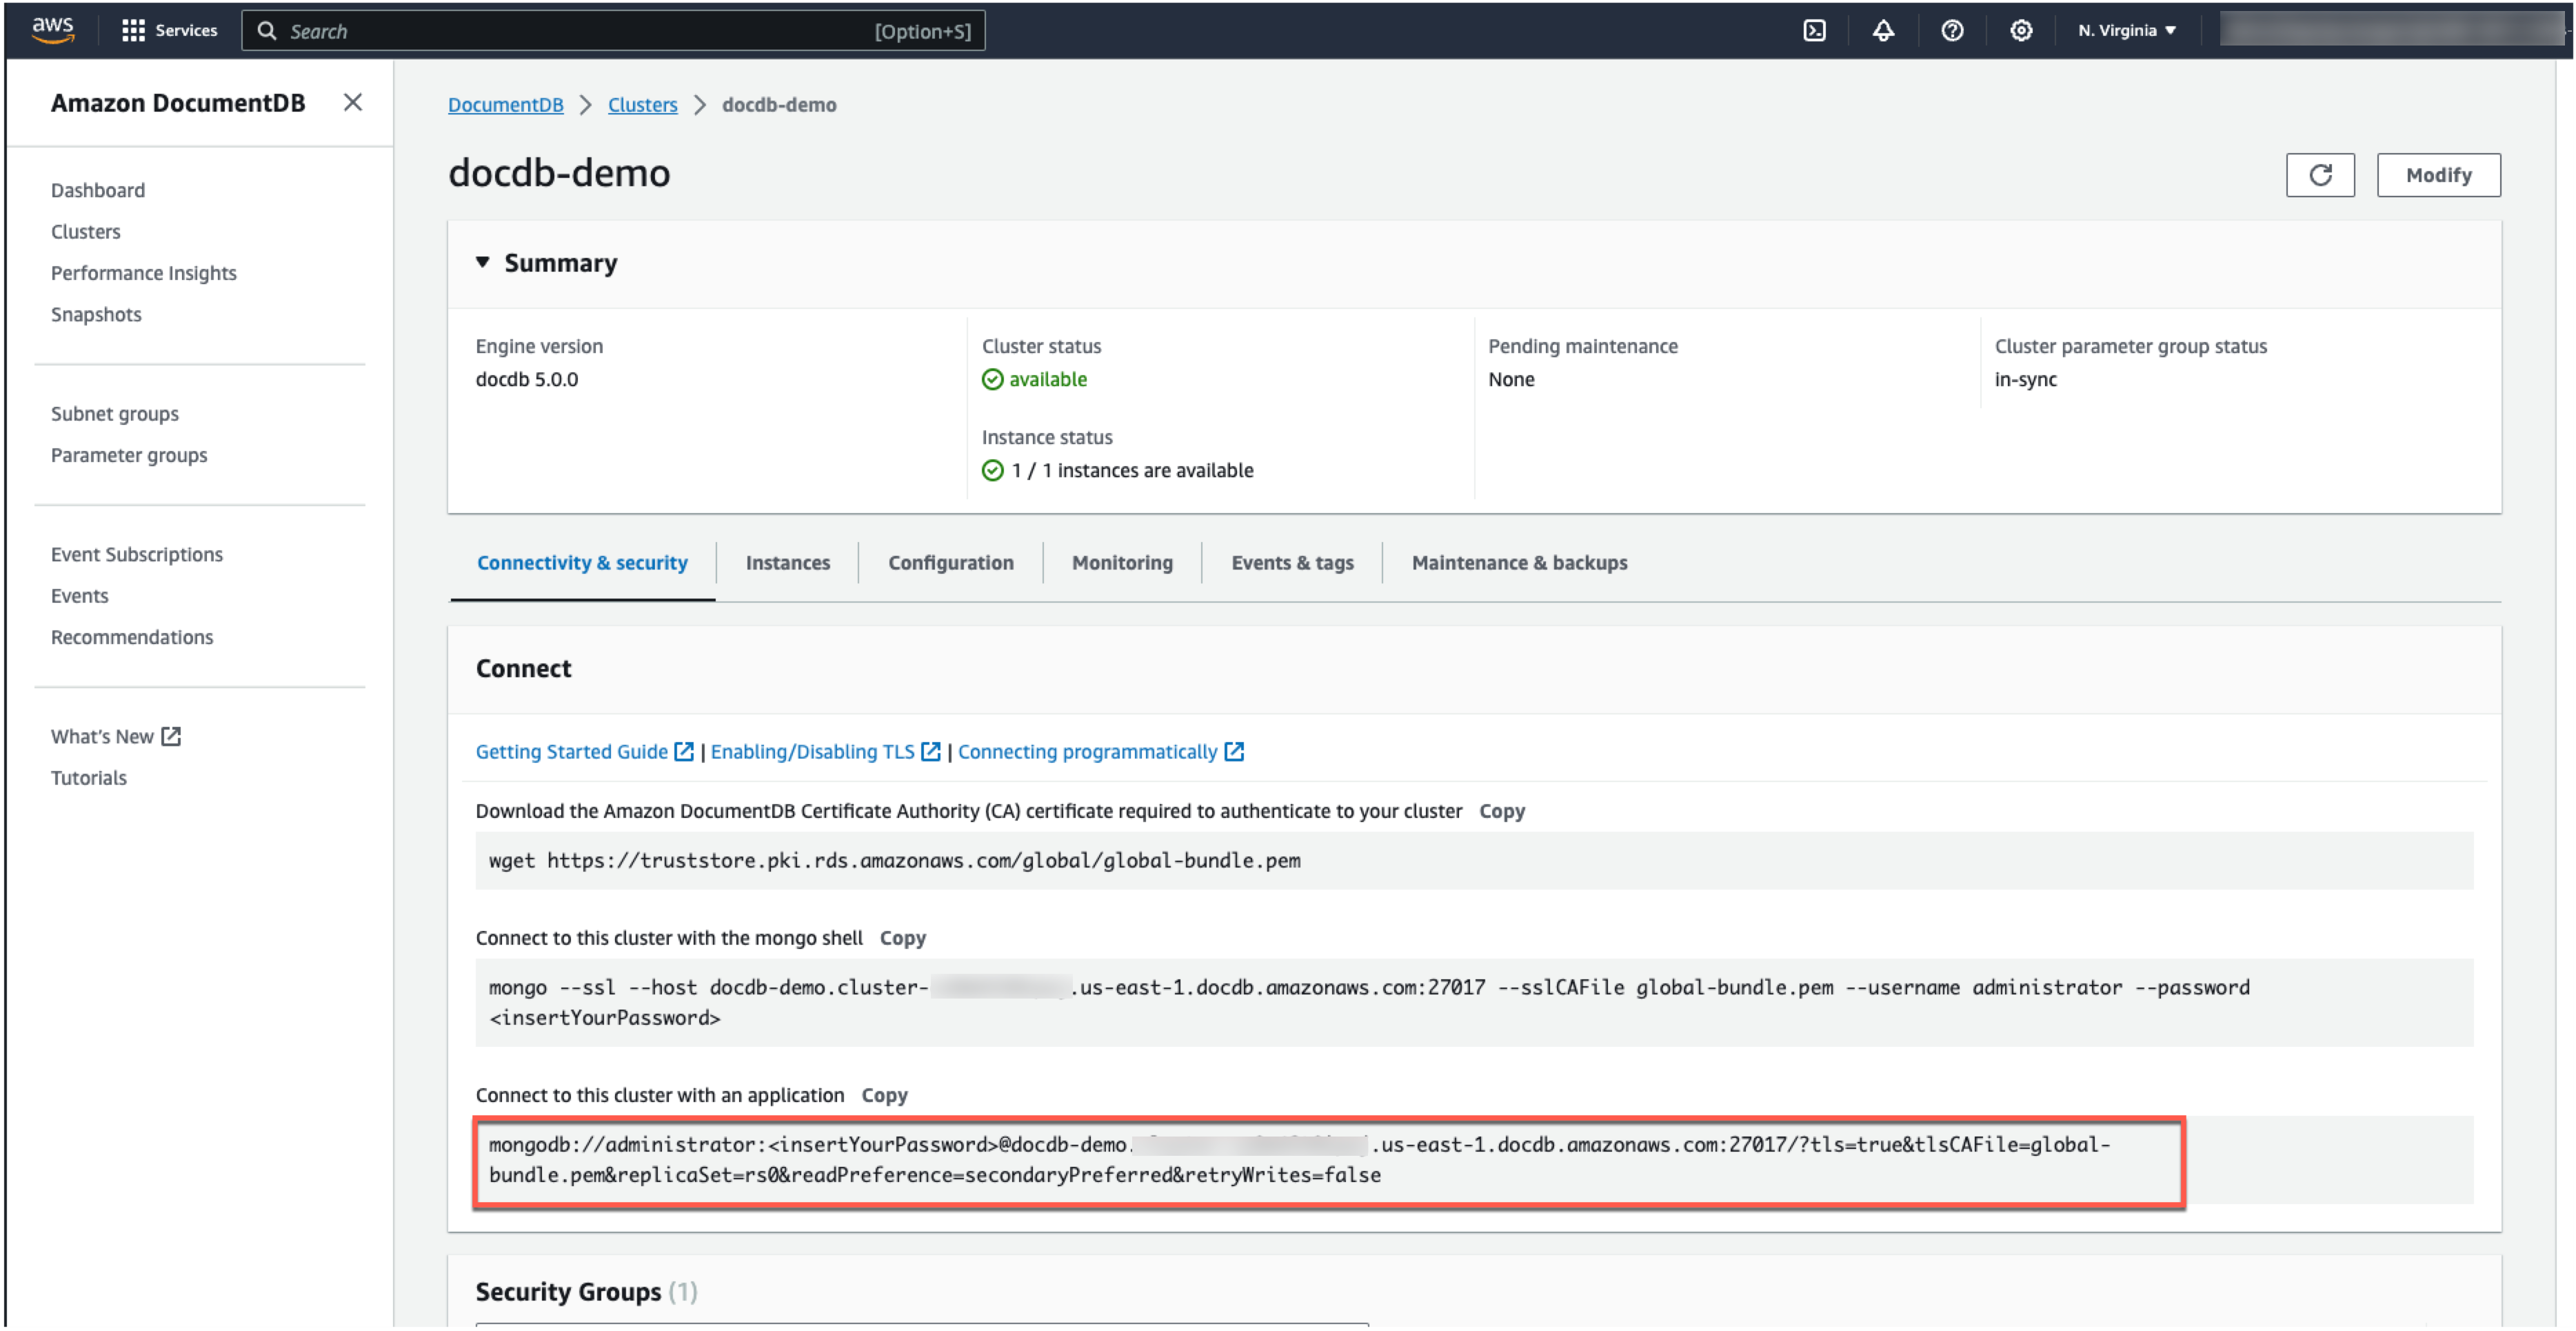The image size is (2576, 1331).
Task: Click the Clusters breadcrumb link
Action: point(642,105)
